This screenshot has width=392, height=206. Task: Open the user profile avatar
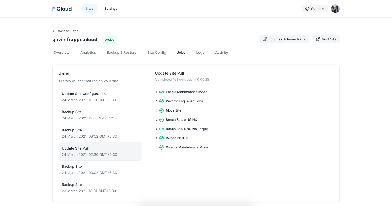(x=335, y=9)
